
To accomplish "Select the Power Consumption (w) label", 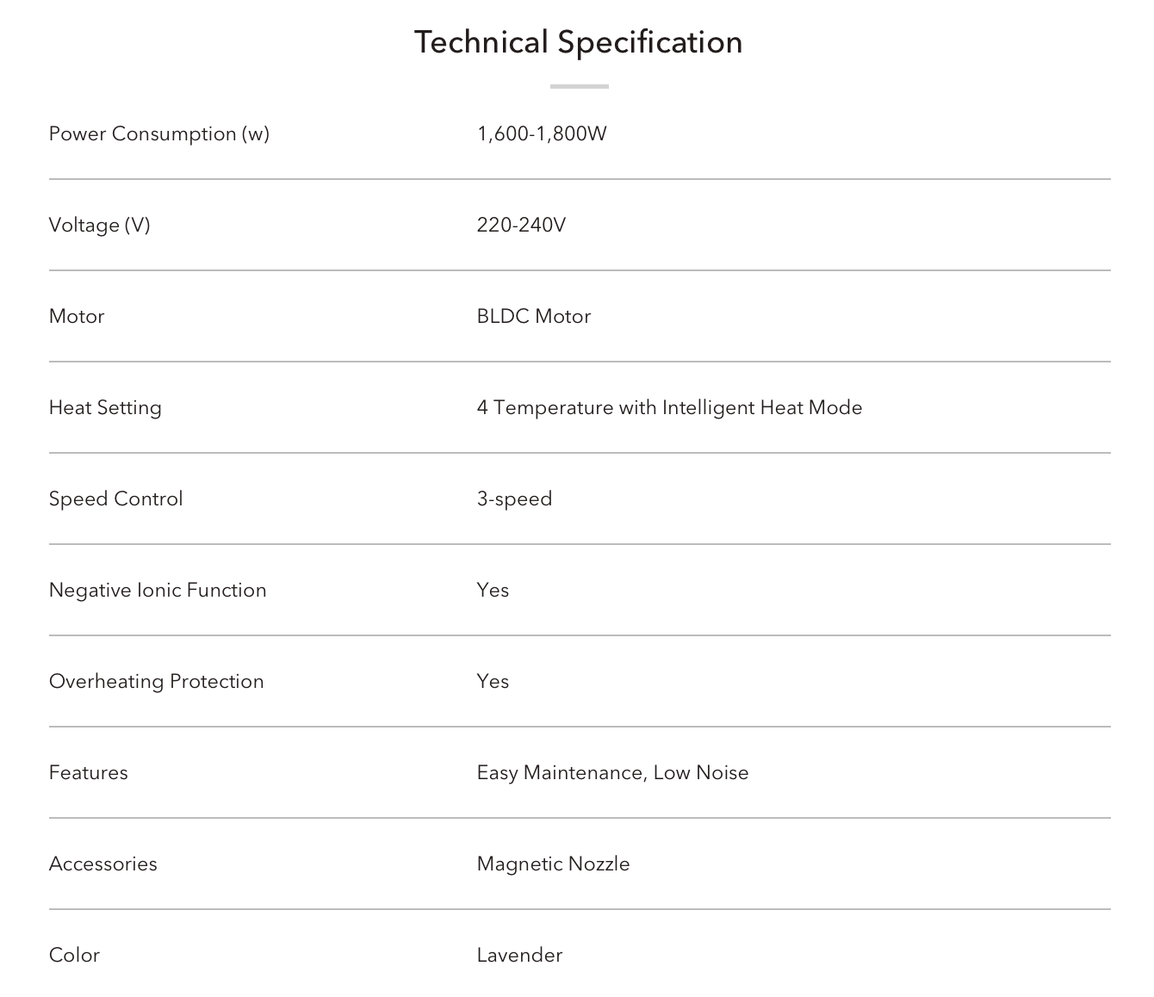I will coord(159,134).
